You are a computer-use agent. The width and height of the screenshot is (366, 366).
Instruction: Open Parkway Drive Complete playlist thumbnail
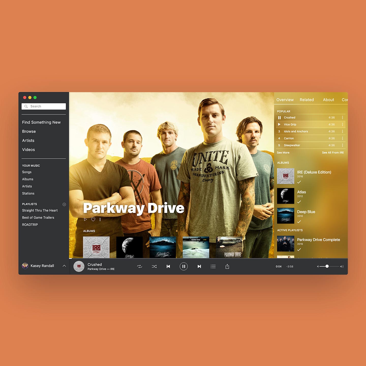tap(286, 244)
